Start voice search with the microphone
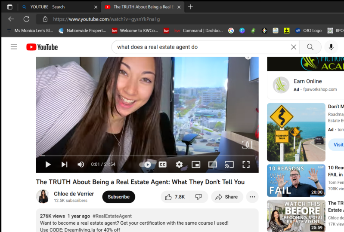The height and width of the screenshot is (232, 344). pos(331,47)
